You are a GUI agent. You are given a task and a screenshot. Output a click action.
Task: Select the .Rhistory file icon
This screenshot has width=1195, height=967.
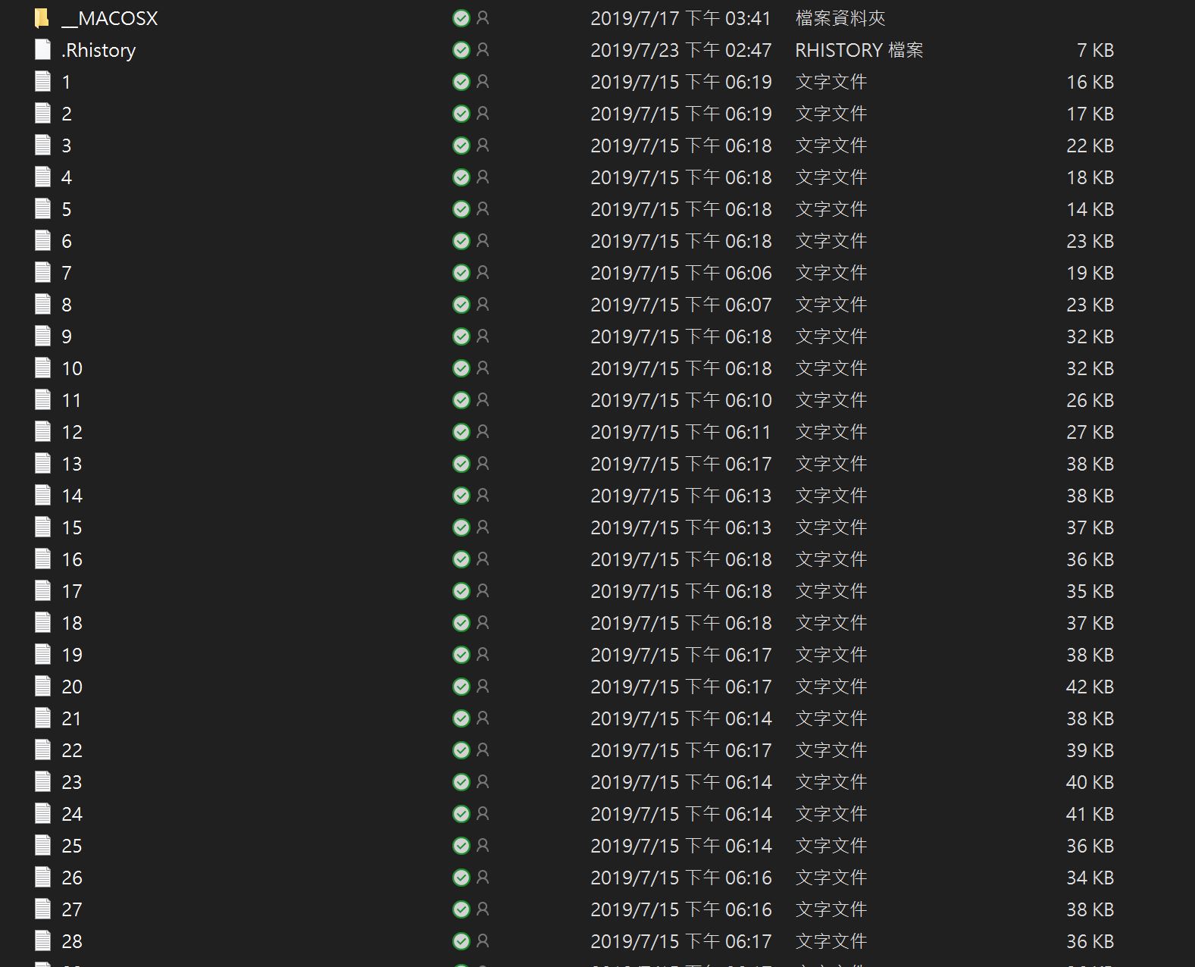[42, 50]
